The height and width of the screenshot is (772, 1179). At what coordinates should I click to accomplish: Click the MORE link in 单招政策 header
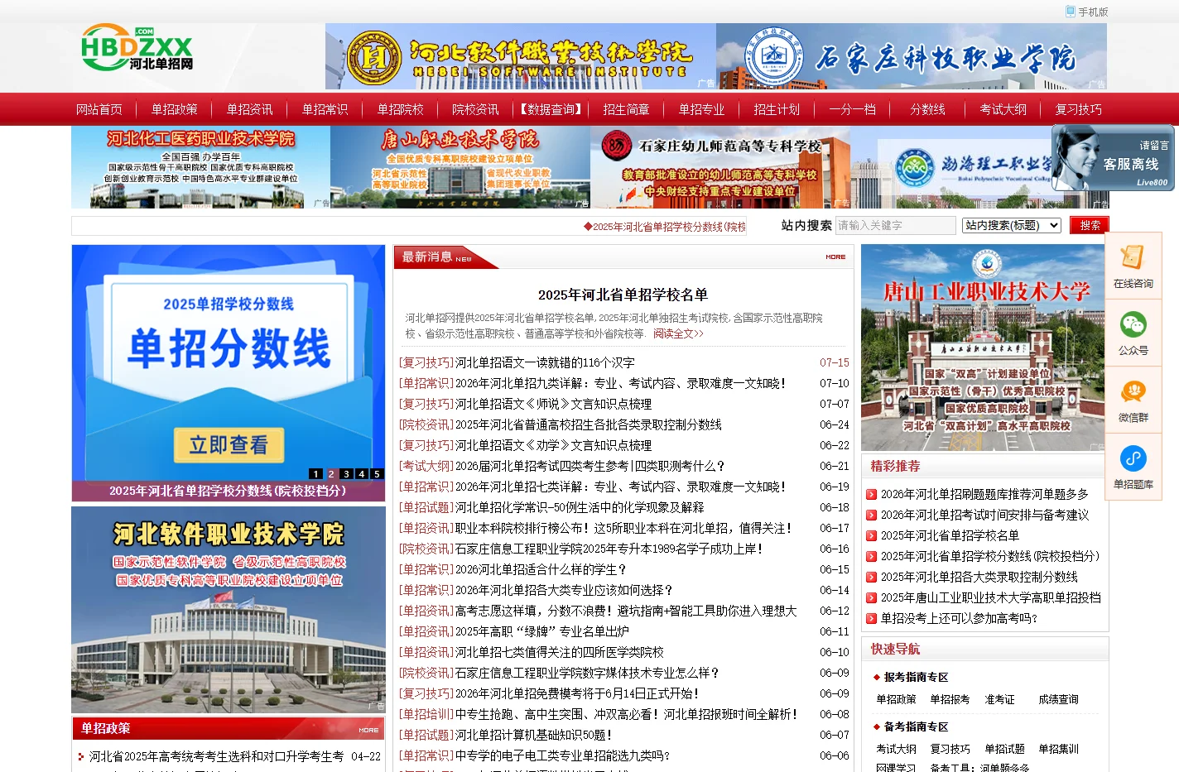368,730
